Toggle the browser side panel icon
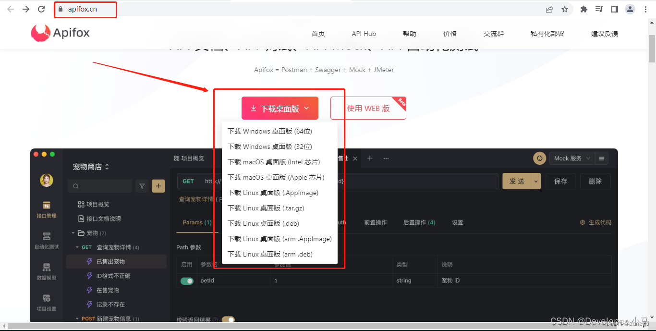Screen dimensions: 656x331 coord(614,9)
